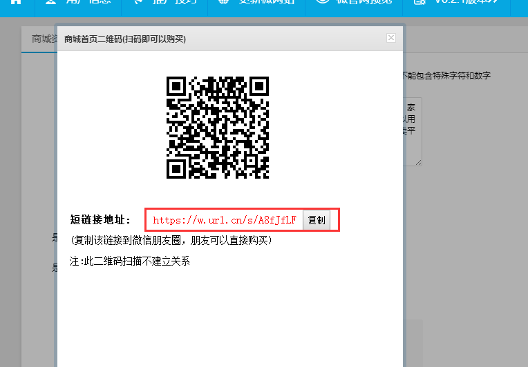The height and width of the screenshot is (367, 528).
Task: Click the dialog title 商城首页二维码(扫码即可以购买)
Action: [x=125, y=39]
